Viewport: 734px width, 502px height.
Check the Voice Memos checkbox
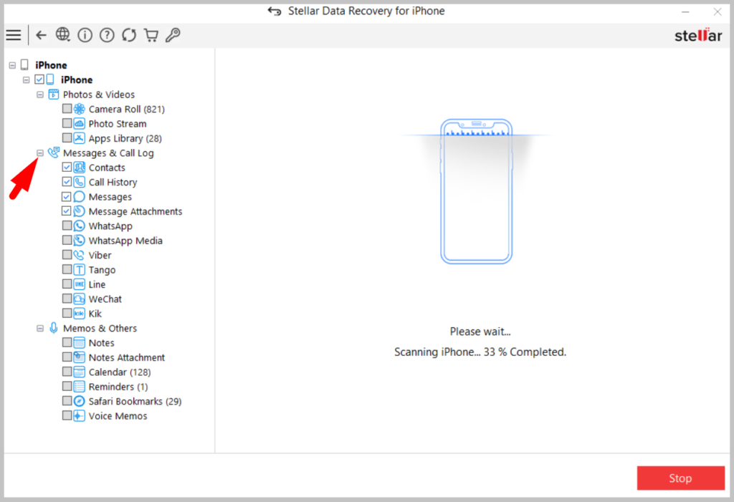[67, 415]
